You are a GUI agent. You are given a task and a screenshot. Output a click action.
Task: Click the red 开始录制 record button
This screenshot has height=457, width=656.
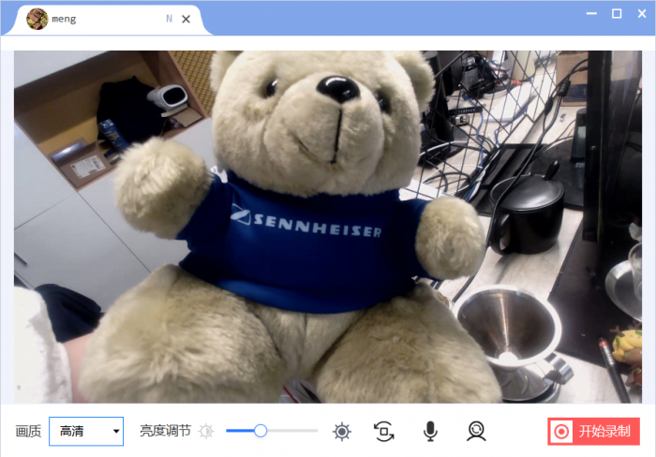593,431
